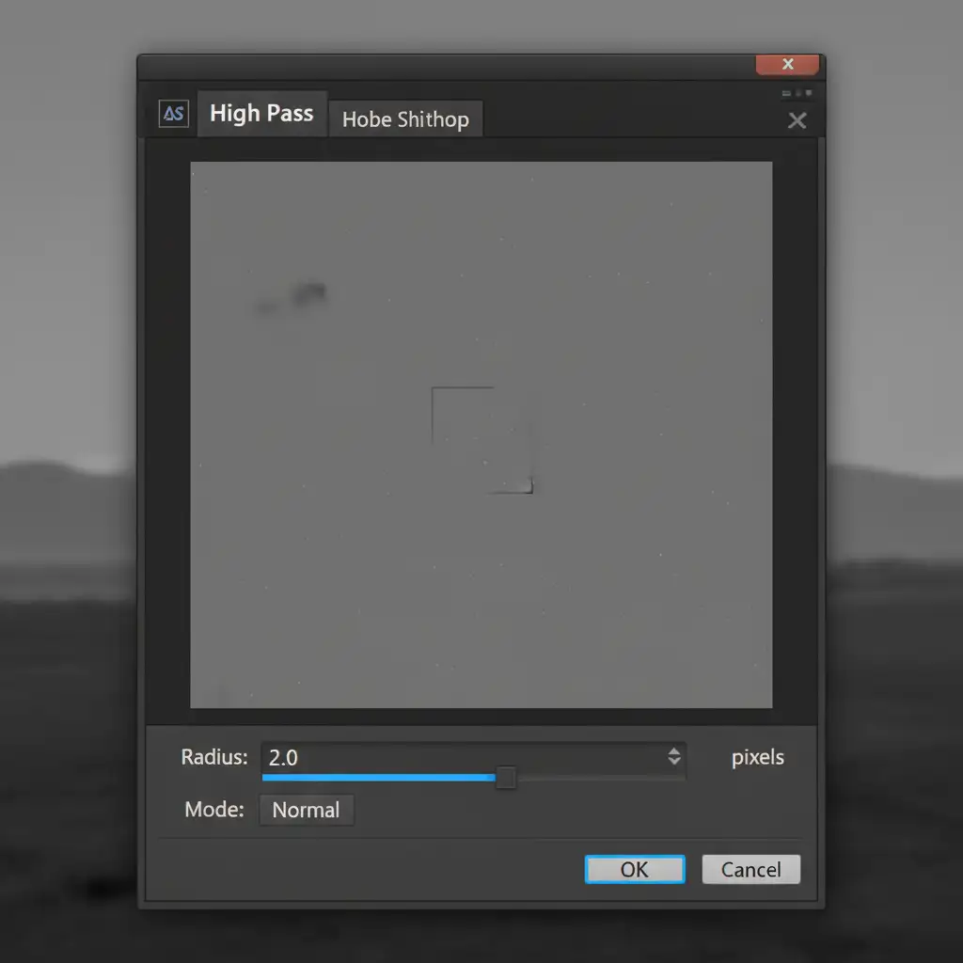Click the AS application logo icon
The height and width of the screenshot is (963, 963).
[x=174, y=114]
